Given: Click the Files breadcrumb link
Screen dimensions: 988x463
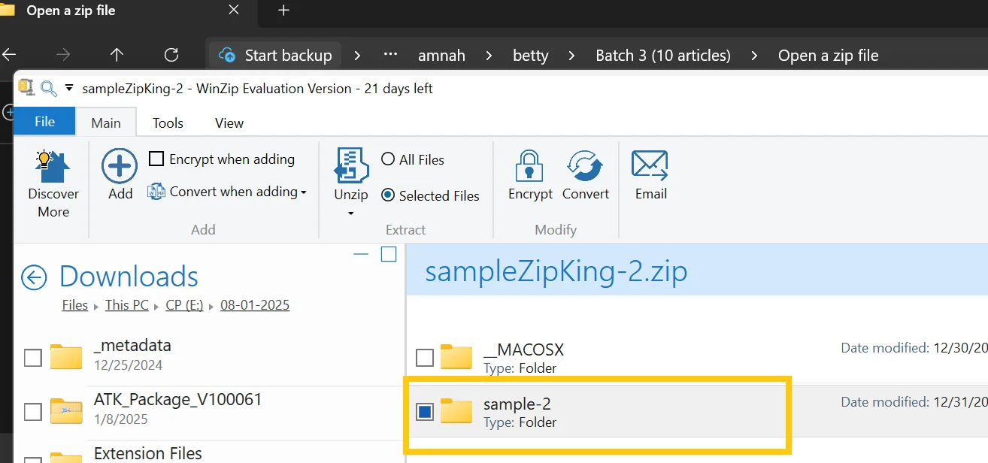Looking at the screenshot, I should tap(75, 305).
